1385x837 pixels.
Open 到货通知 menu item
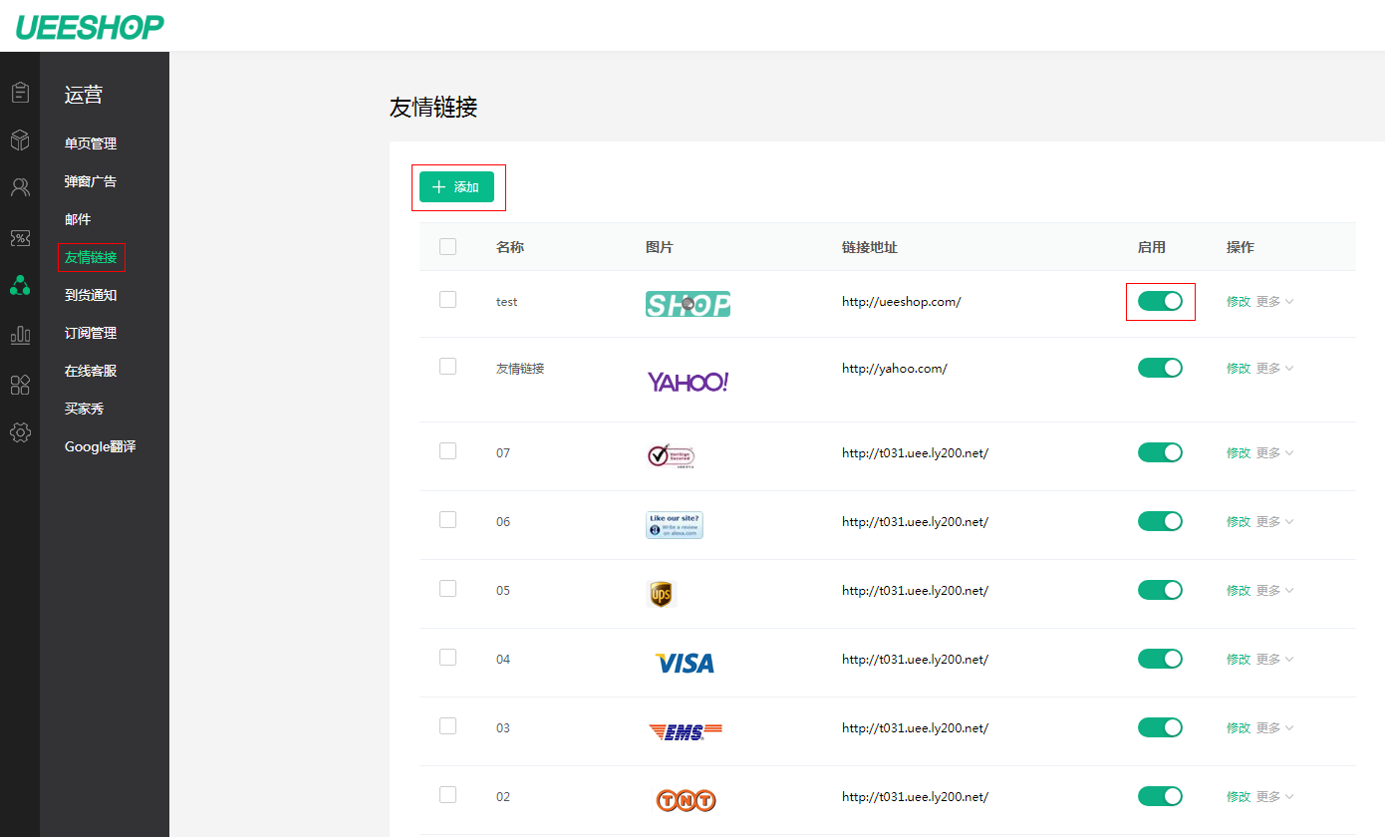click(x=91, y=295)
